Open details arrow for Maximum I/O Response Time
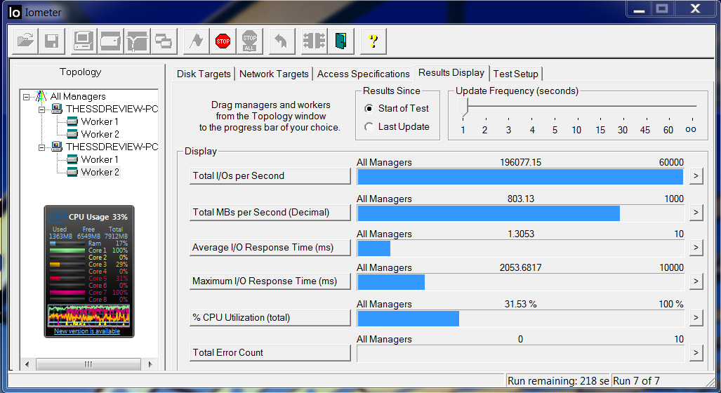Image resolution: width=721 pixels, height=393 pixels. tap(696, 281)
